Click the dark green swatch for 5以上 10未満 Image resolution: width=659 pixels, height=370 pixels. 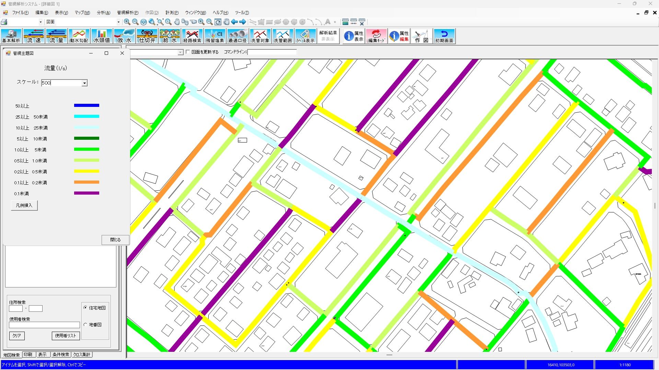pyautogui.click(x=86, y=138)
